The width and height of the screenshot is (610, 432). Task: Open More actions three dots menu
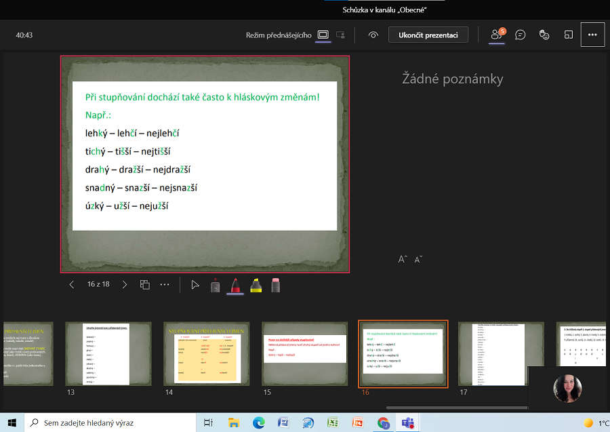click(592, 35)
